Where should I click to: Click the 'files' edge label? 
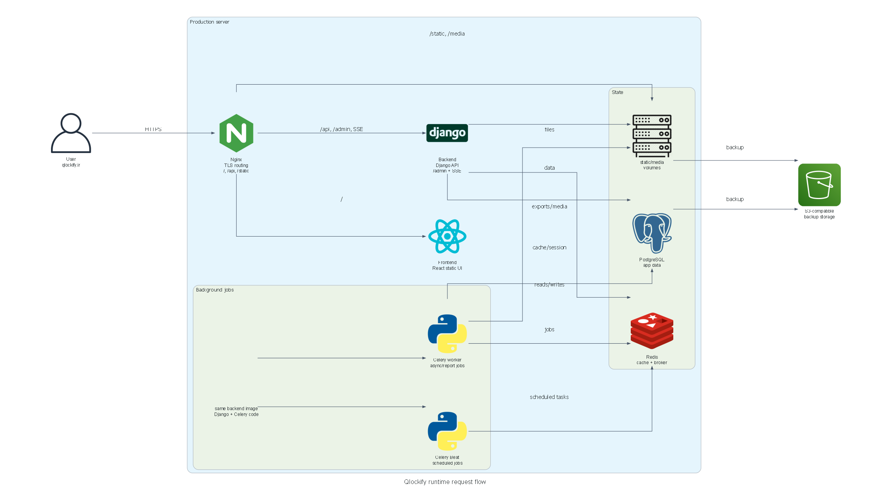coord(549,130)
